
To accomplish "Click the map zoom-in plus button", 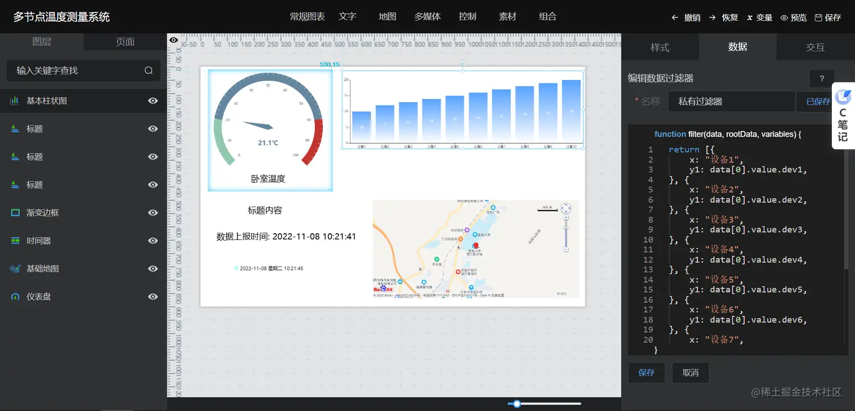I will click(566, 217).
